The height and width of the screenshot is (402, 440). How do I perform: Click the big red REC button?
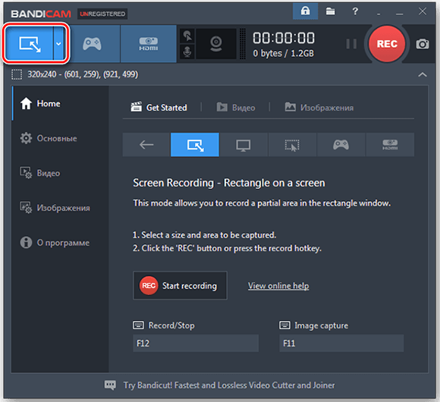(x=387, y=44)
